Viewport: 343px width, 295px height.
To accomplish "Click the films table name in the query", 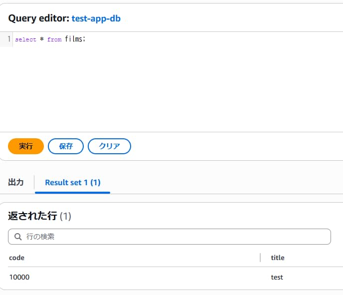I will pyautogui.click(x=74, y=39).
